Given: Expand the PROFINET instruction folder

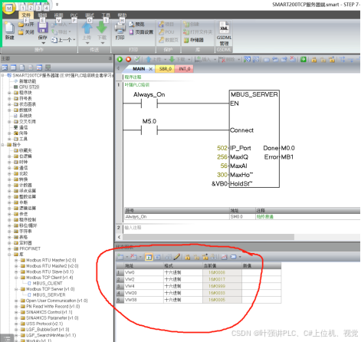Looking at the screenshot, I should pos(9,248).
